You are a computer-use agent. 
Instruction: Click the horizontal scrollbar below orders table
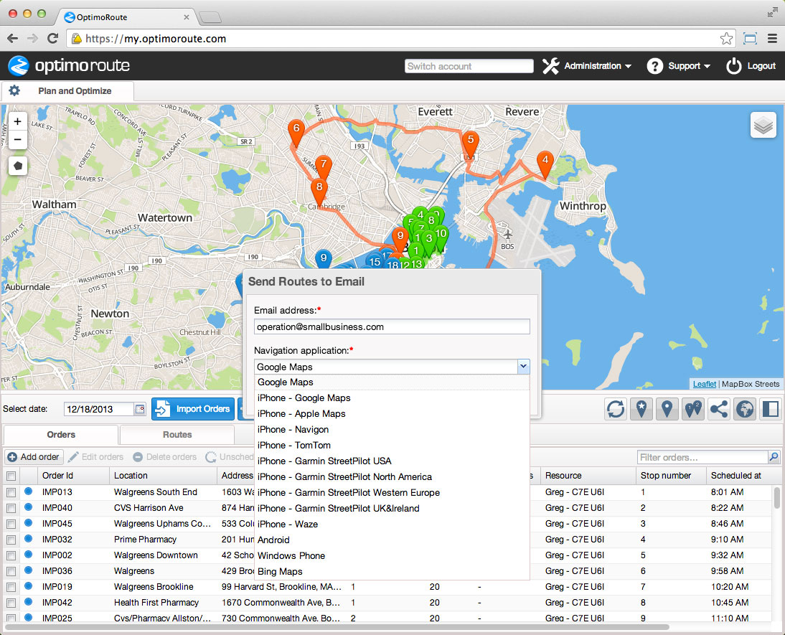pyautogui.click(x=337, y=627)
